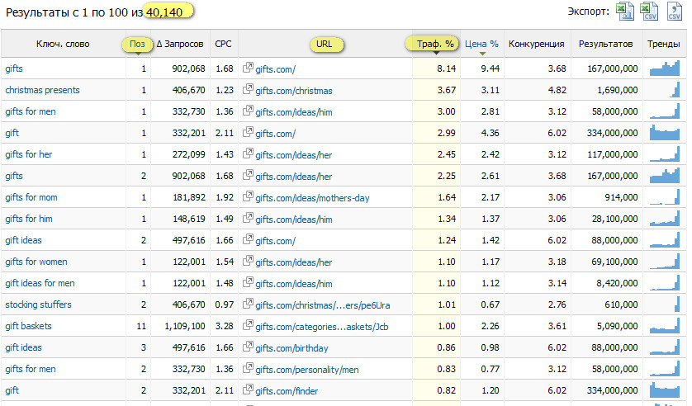This screenshot has height=406, width=692.
Task: Click the CPC column header
Action: coord(223,44)
